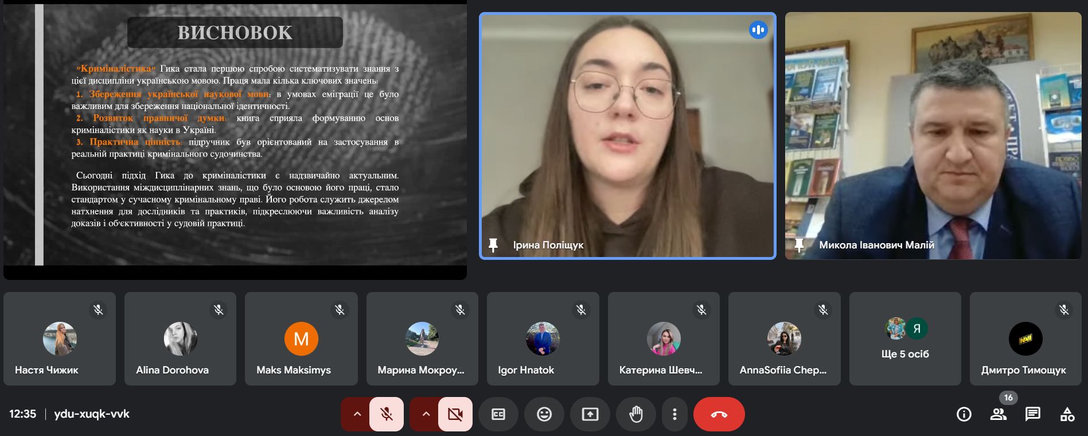The width and height of the screenshot is (1088, 436).
Task: Select Maks Maksimys participant tile
Action: [301, 338]
